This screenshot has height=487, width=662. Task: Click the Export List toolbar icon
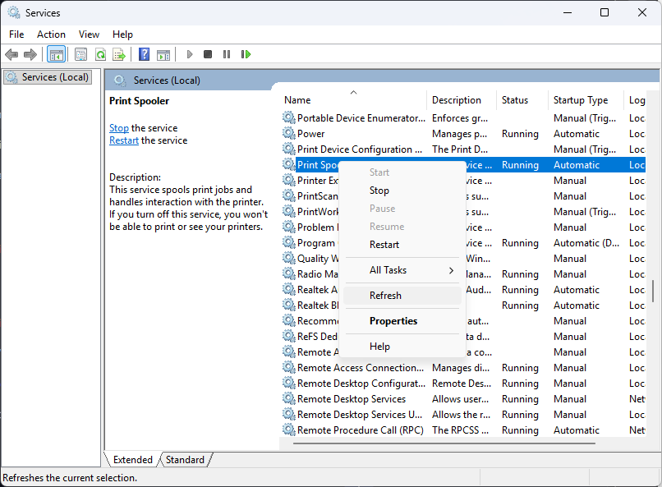119,54
